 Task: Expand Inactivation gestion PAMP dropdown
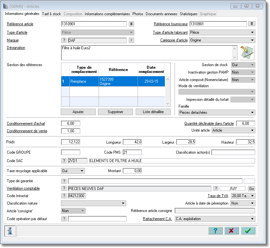pyautogui.click(x=243, y=72)
